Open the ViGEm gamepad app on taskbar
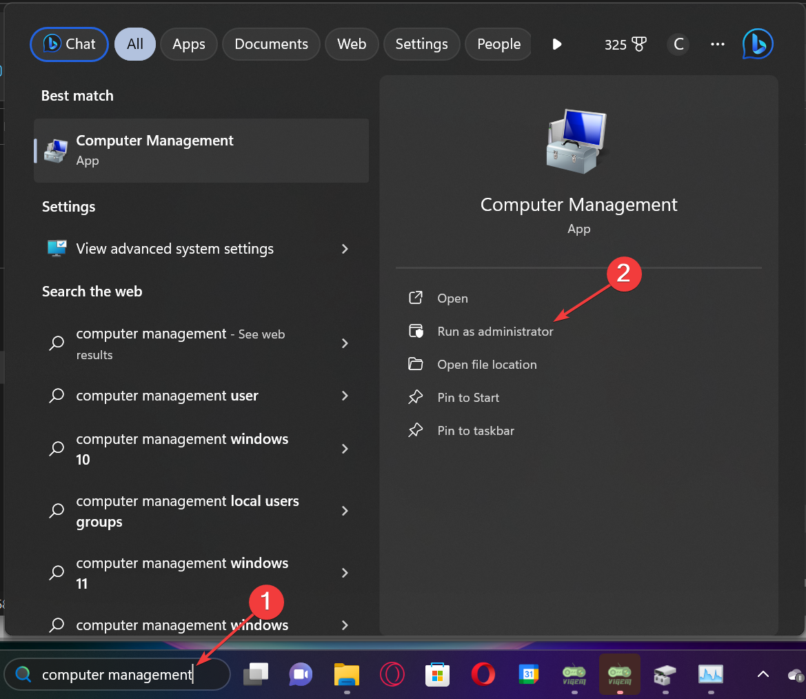 click(619, 674)
